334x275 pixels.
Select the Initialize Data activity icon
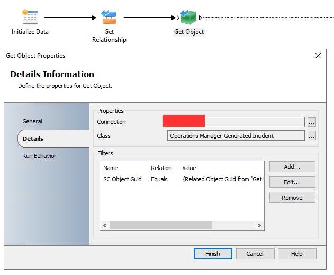click(x=30, y=17)
